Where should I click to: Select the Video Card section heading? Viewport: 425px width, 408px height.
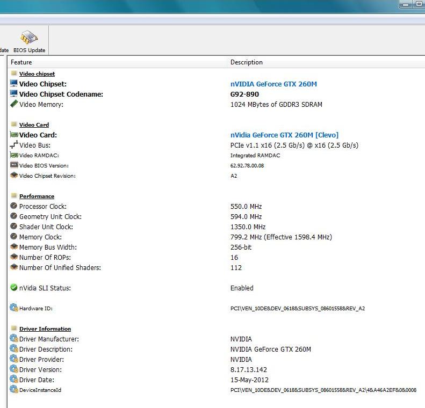pos(34,125)
